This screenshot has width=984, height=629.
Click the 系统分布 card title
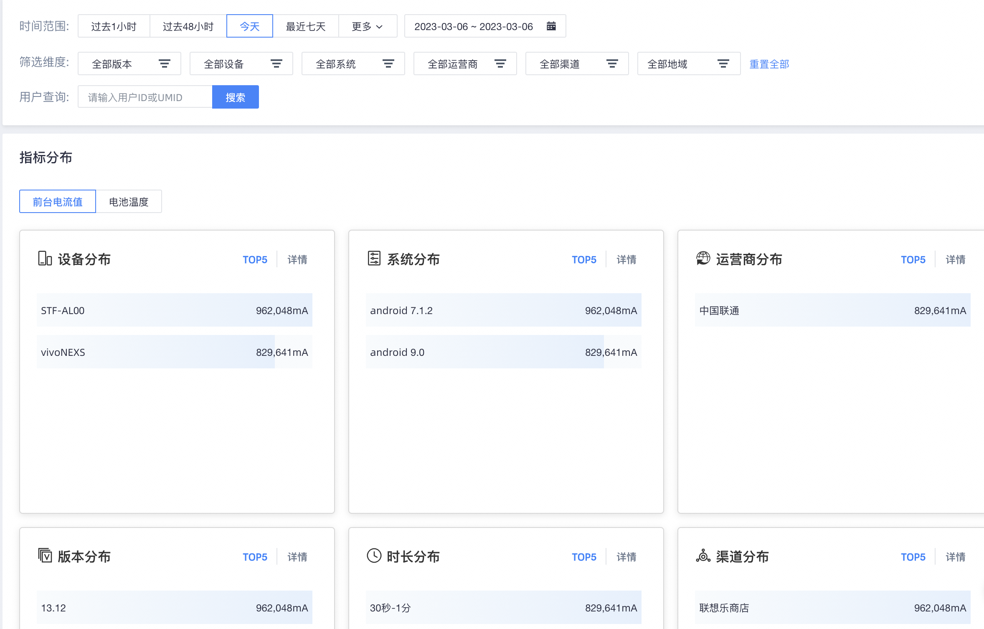413,259
